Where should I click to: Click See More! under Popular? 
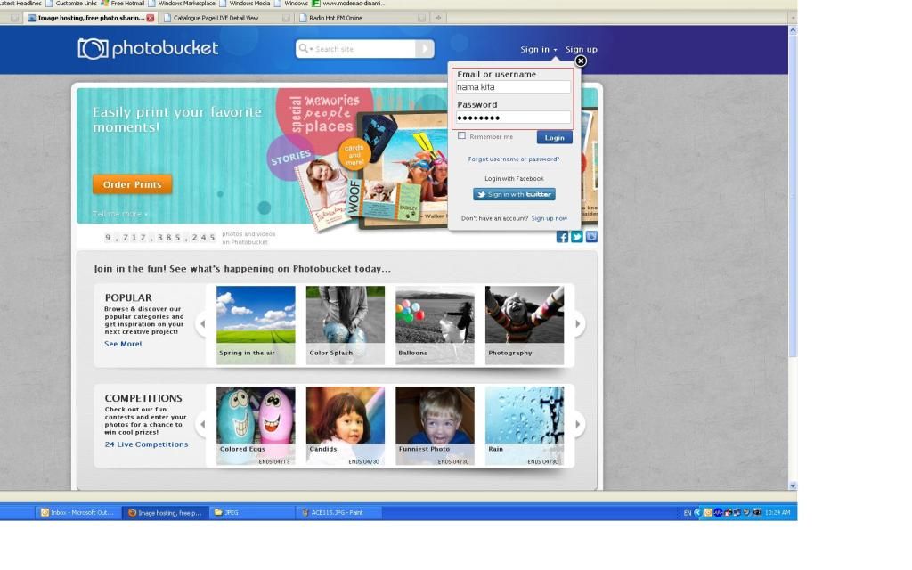coord(123,344)
